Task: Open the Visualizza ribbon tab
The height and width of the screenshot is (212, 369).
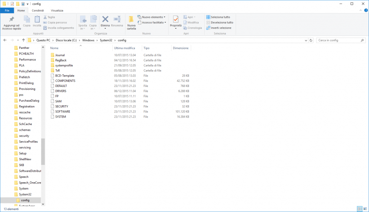Action: (x=57, y=10)
